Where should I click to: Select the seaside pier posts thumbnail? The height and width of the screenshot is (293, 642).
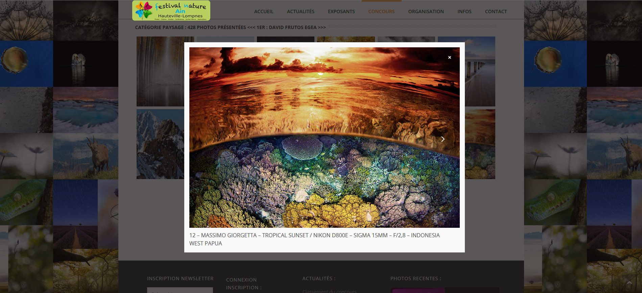480,71
